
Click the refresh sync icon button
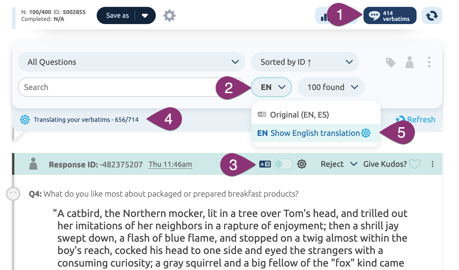pos(432,16)
